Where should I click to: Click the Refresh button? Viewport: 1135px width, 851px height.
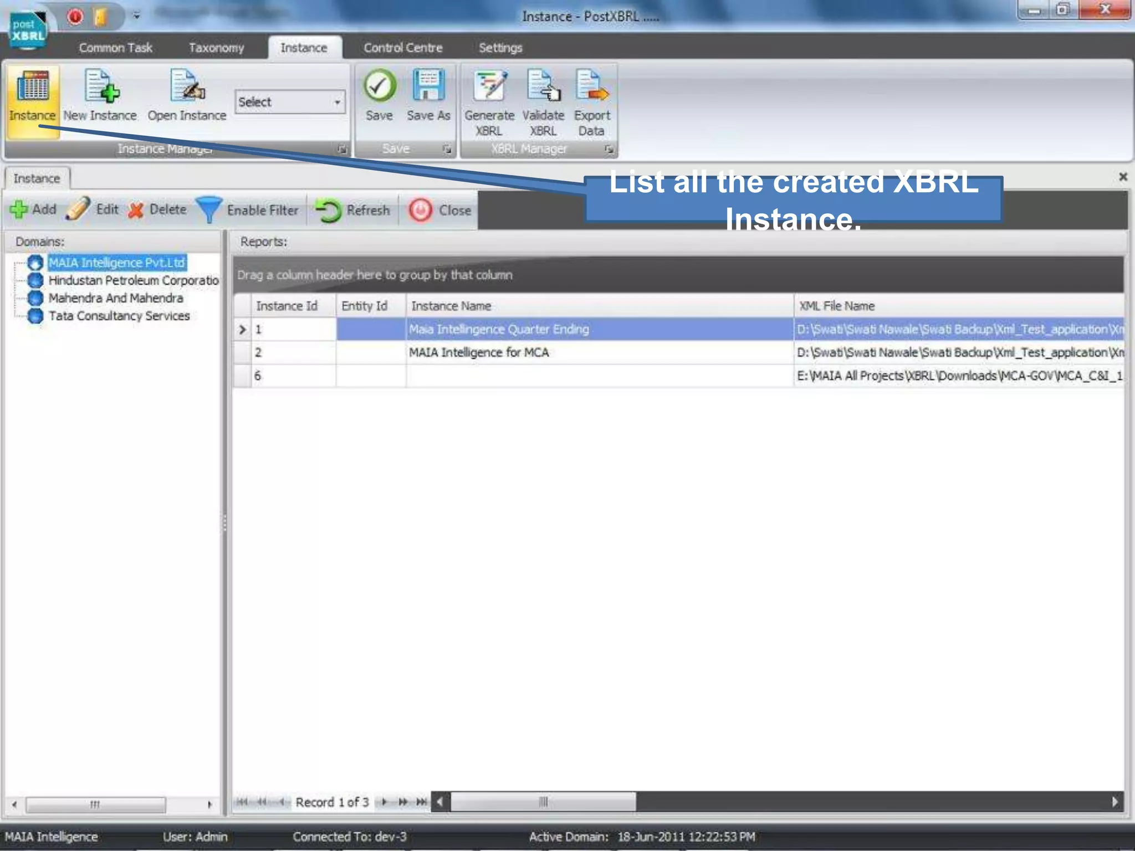352,211
